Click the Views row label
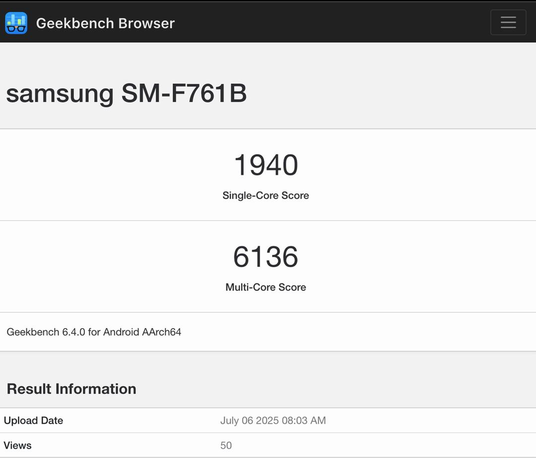 [17, 446]
